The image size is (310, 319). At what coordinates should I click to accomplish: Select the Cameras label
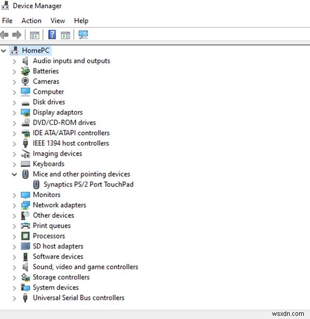point(46,81)
